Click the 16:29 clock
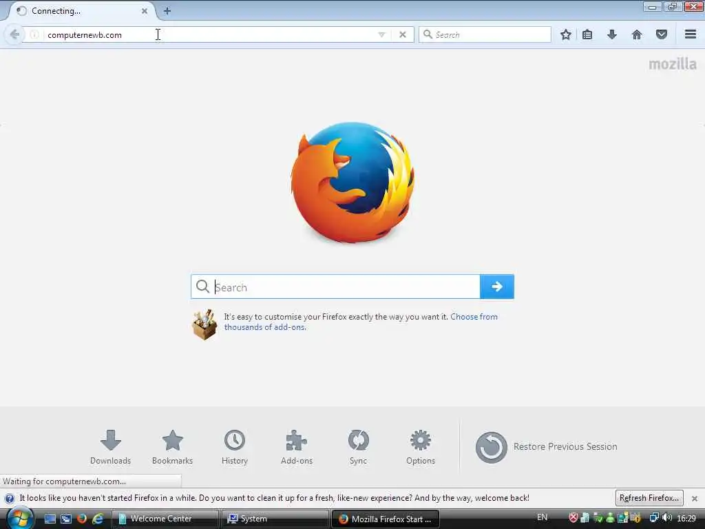705x529 pixels. (686, 518)
